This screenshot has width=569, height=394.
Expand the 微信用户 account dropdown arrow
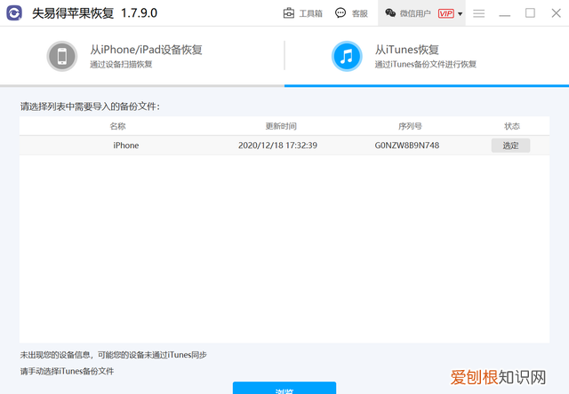461,14
